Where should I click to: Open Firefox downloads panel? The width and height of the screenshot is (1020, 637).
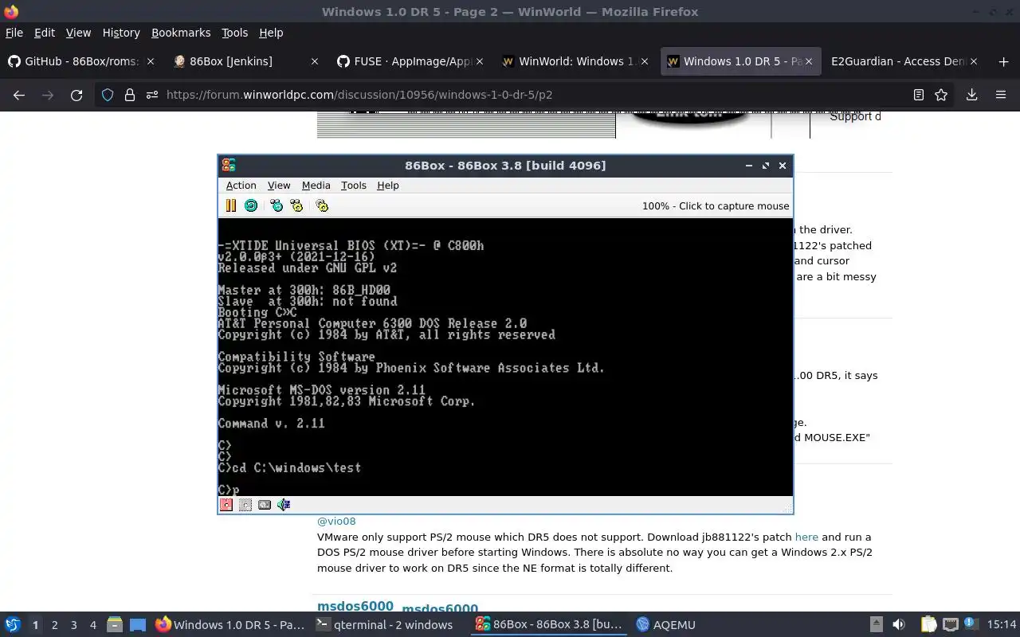pyautogui.click(x=972, y=95)
